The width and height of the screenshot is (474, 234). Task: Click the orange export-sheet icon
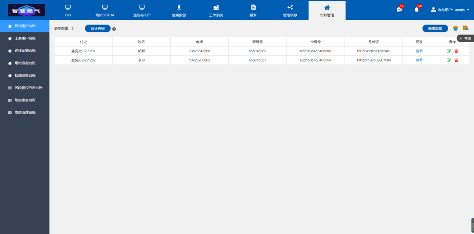click(x=466, y=29)
